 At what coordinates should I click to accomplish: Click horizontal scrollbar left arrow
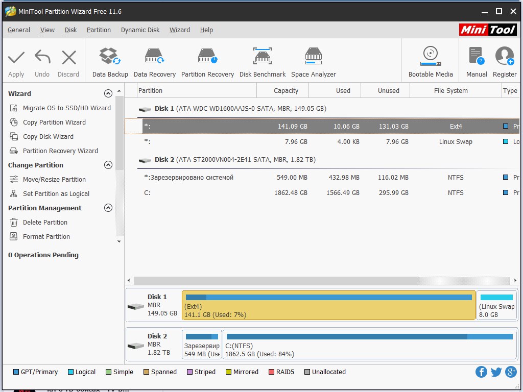[129, 281]
